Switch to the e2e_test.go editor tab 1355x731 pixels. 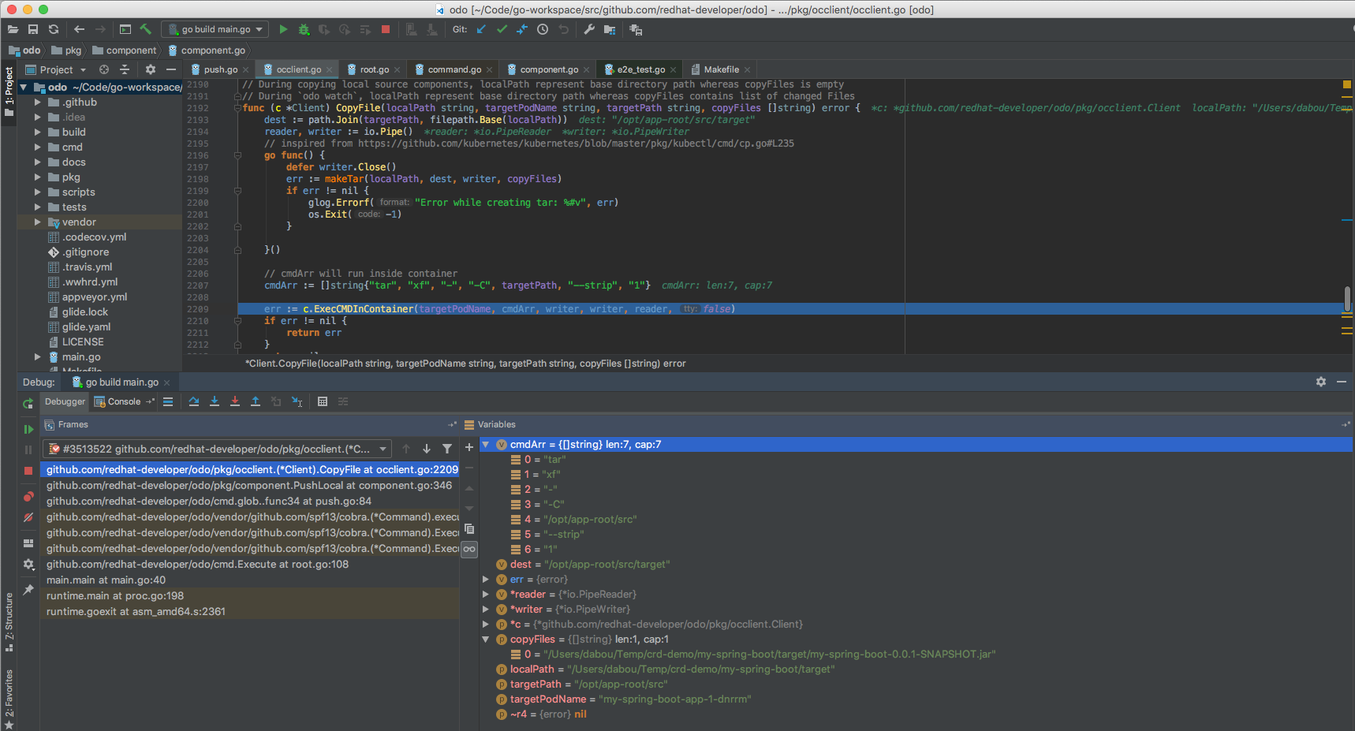click(x=640, y=69)
